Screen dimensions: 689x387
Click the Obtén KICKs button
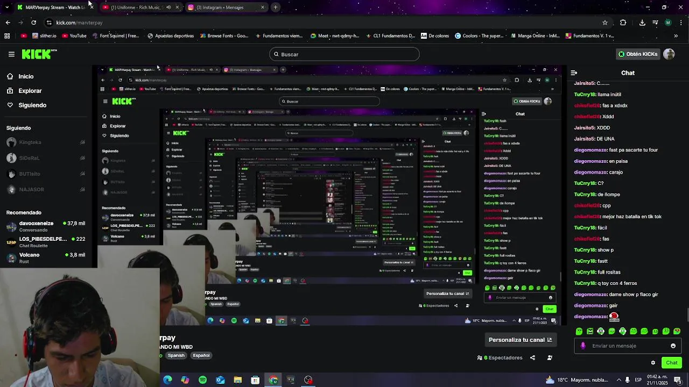click(x=638, y=54)
